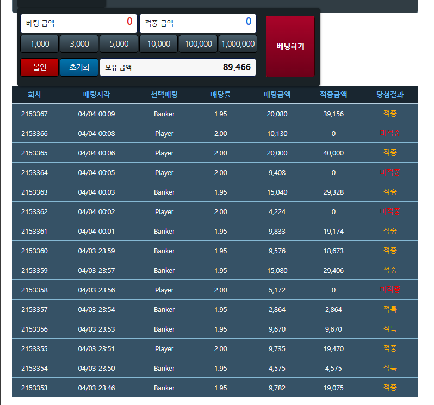Select round number 2153367
Image resolution: width=434 pixels, height=405 pixels.
(x=34, y=114)
